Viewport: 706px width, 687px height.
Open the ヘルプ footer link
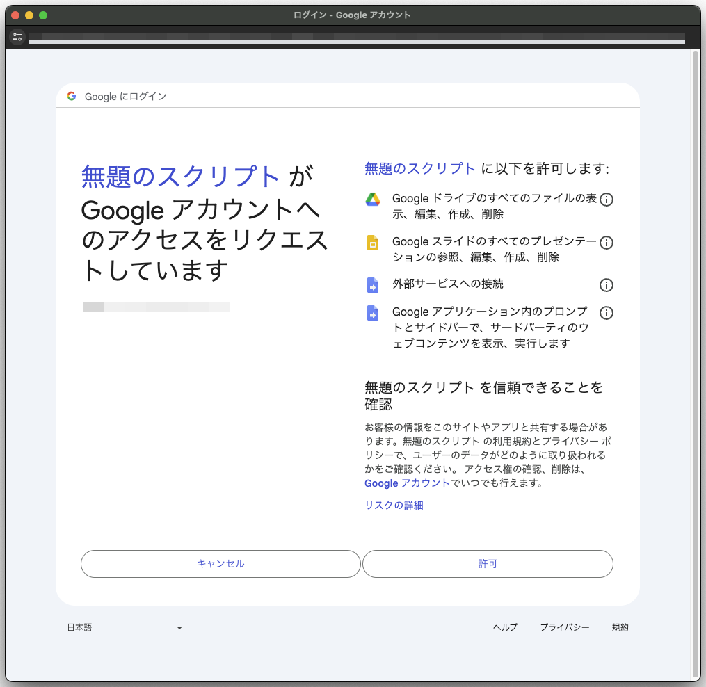pos(505,627)
